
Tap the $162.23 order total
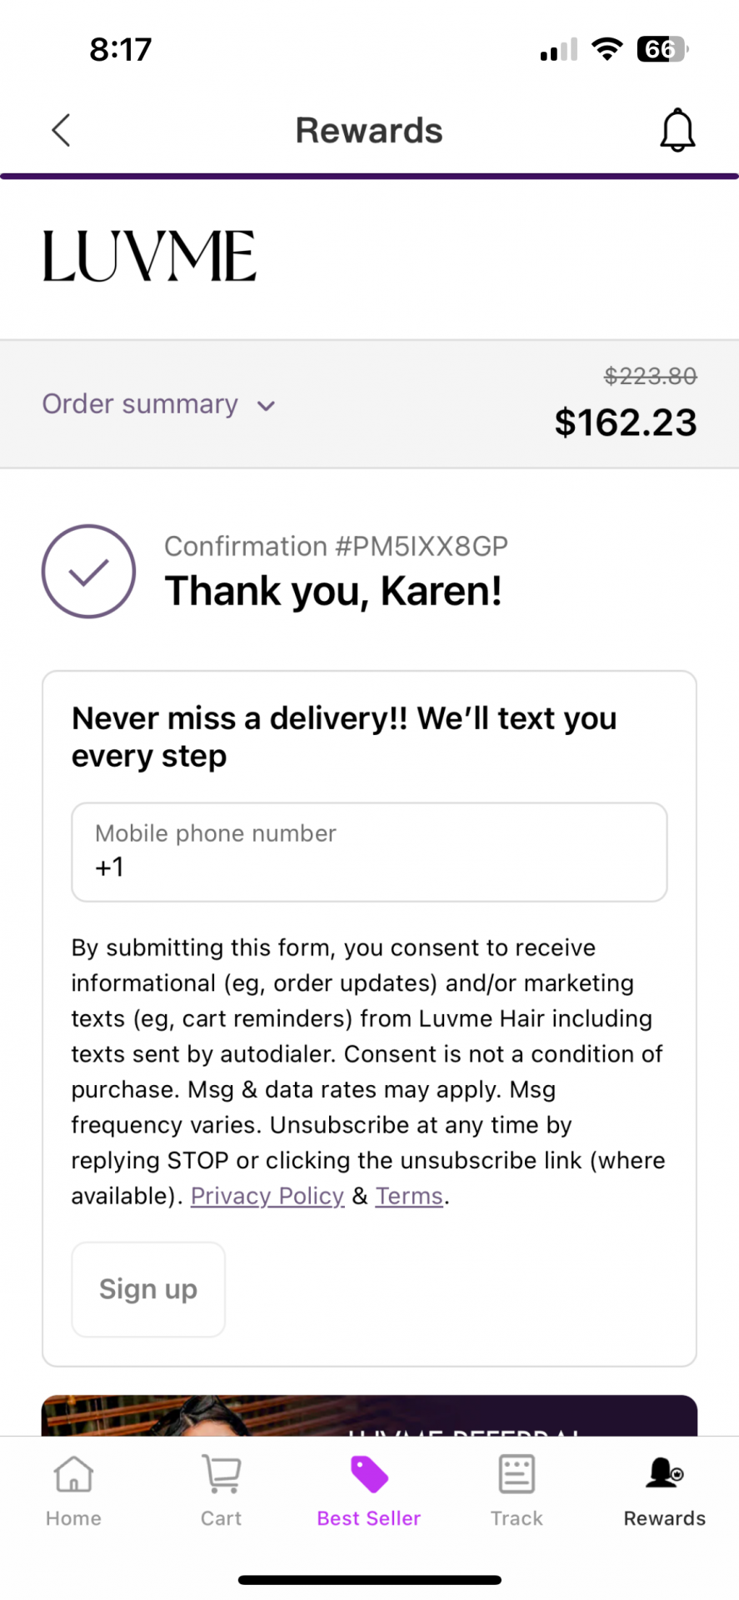(626, 422)
